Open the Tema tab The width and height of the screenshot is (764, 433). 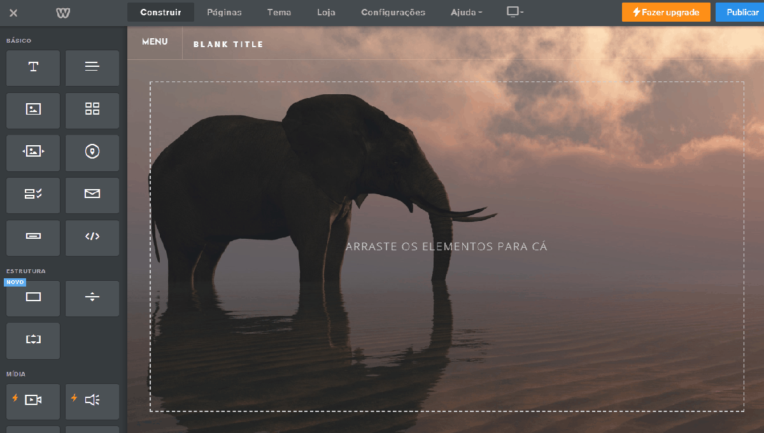click(279, 12)
